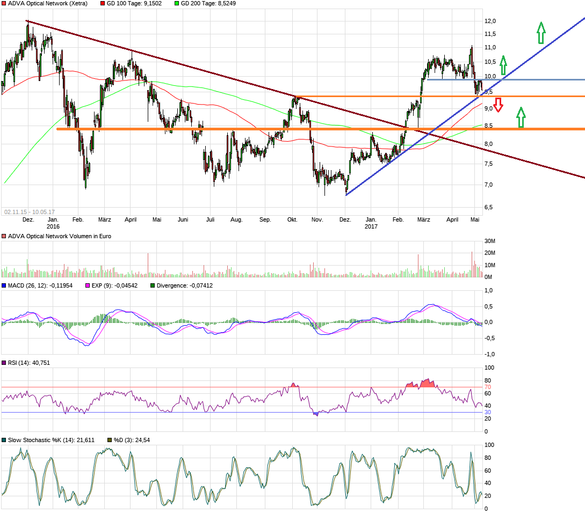Click the '10M' volume axis value

[490, 266]
